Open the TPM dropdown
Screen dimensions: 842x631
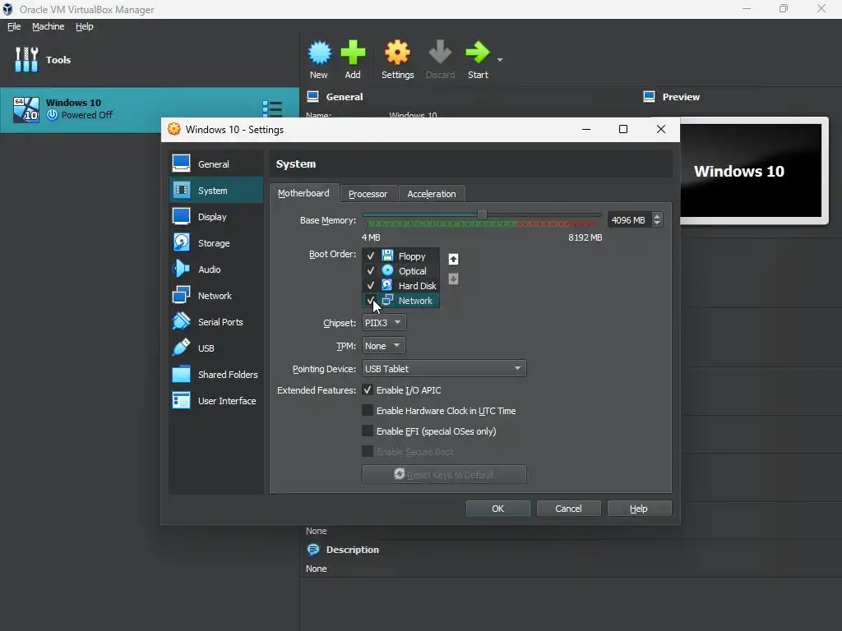(x=383, y=346)
